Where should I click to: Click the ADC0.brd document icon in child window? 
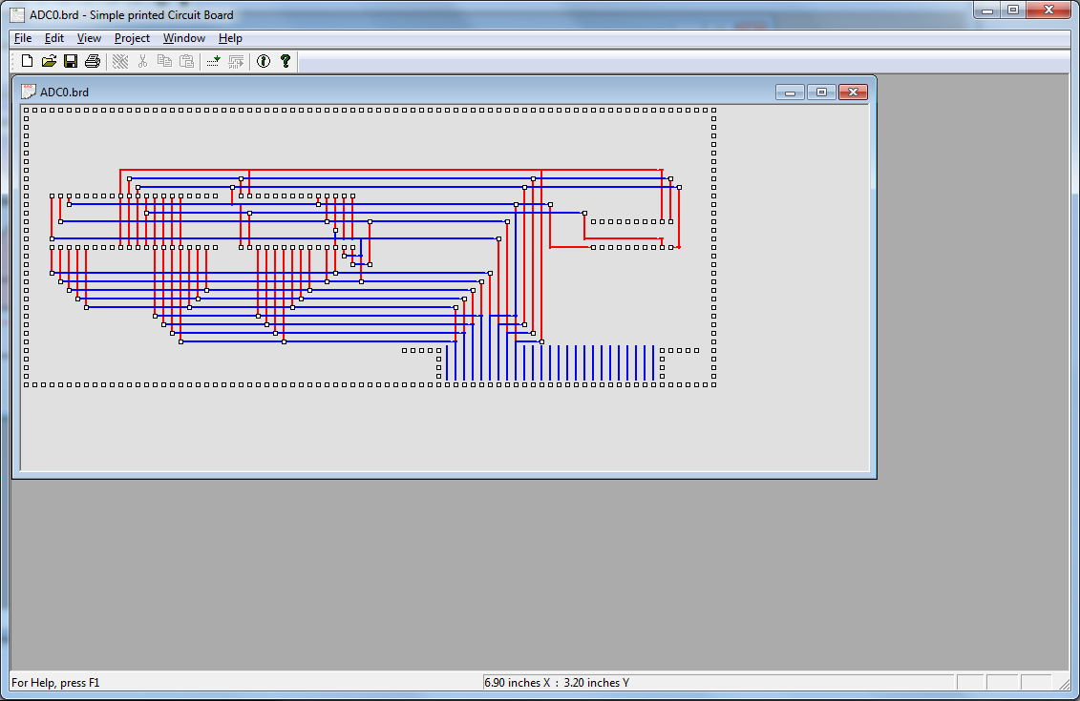click(x=28, y=92)
